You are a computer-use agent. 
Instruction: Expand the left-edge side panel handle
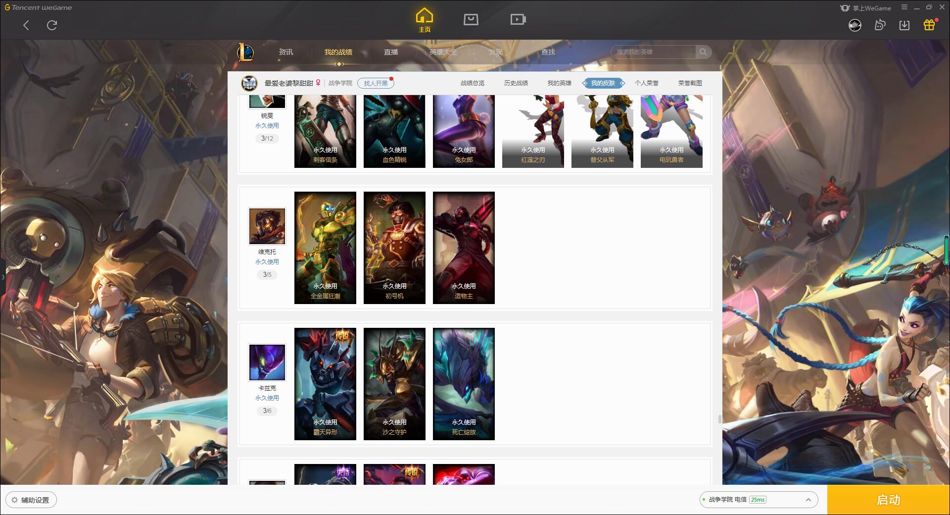(x=2, y=277)
